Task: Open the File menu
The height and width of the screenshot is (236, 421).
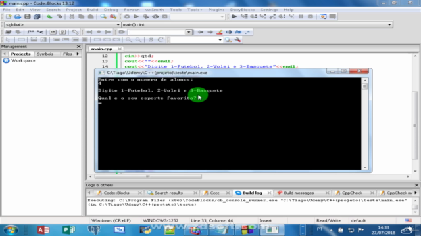Action: click(x=7, y=10)
